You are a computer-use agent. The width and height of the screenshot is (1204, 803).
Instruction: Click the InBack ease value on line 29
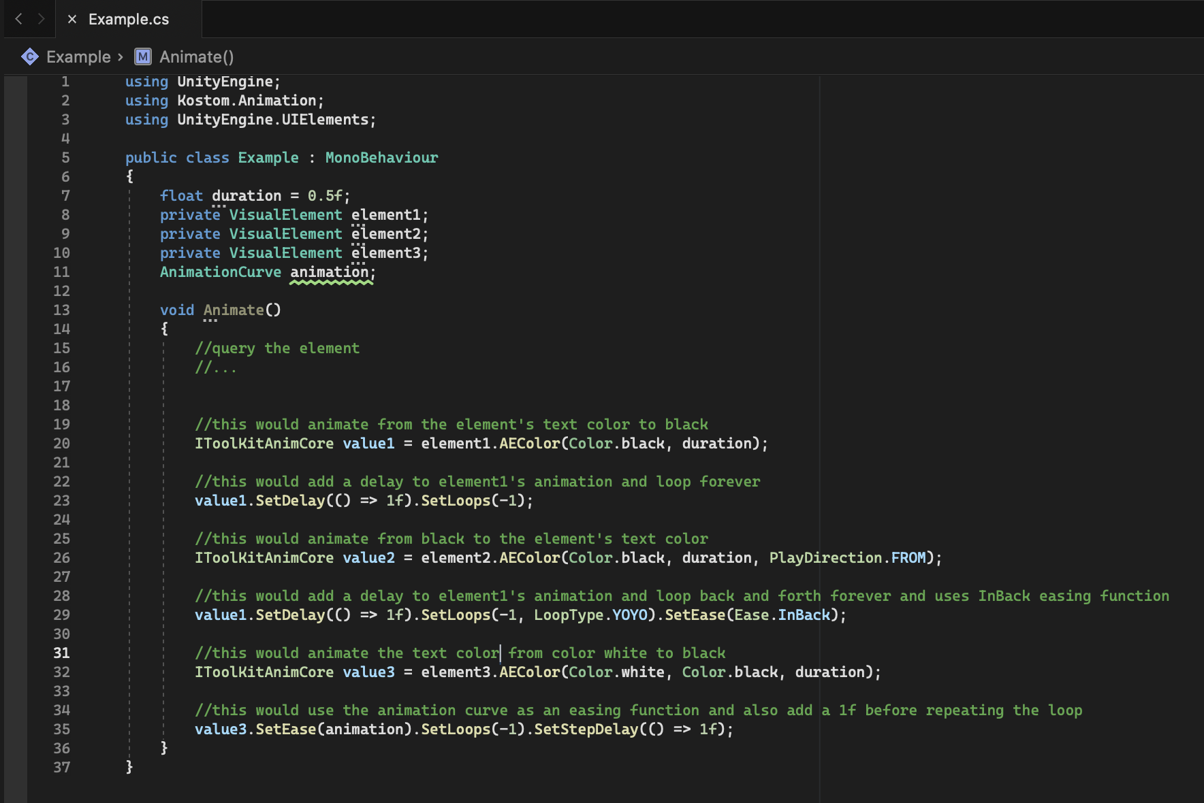(x=804, y=614)
